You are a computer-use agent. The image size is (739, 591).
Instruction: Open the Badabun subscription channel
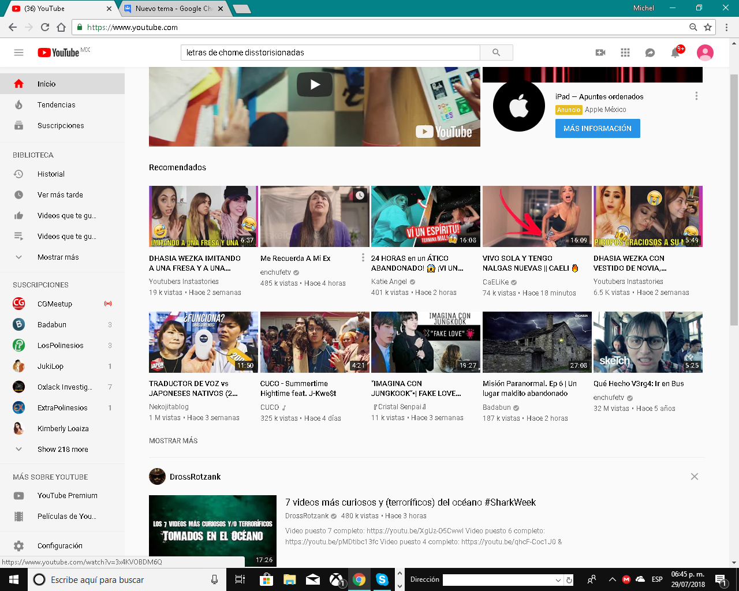tap(62, 325)
